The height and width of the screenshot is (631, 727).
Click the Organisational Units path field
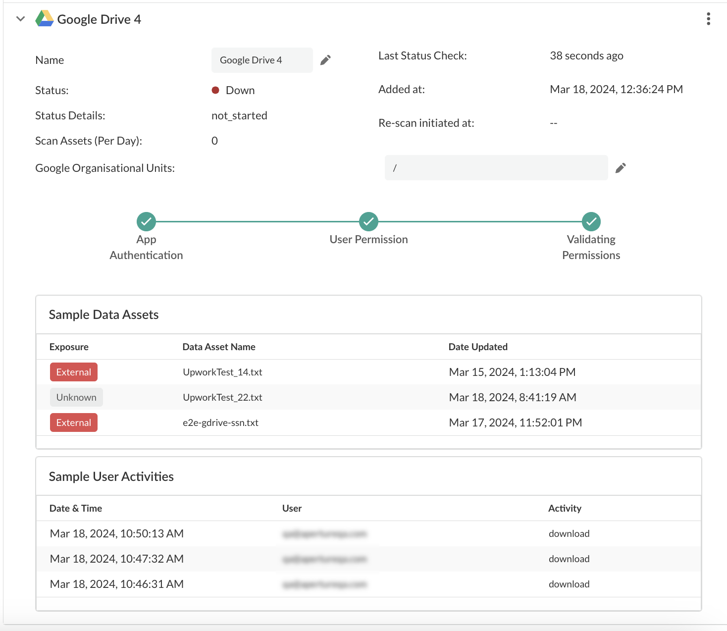click(496, 168)
